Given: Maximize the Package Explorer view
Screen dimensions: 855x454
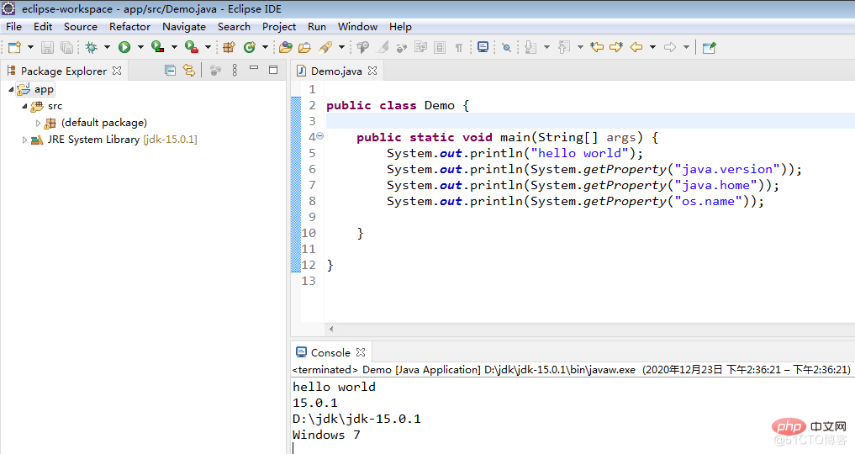Looking at the screenshot, I should 273,69.
